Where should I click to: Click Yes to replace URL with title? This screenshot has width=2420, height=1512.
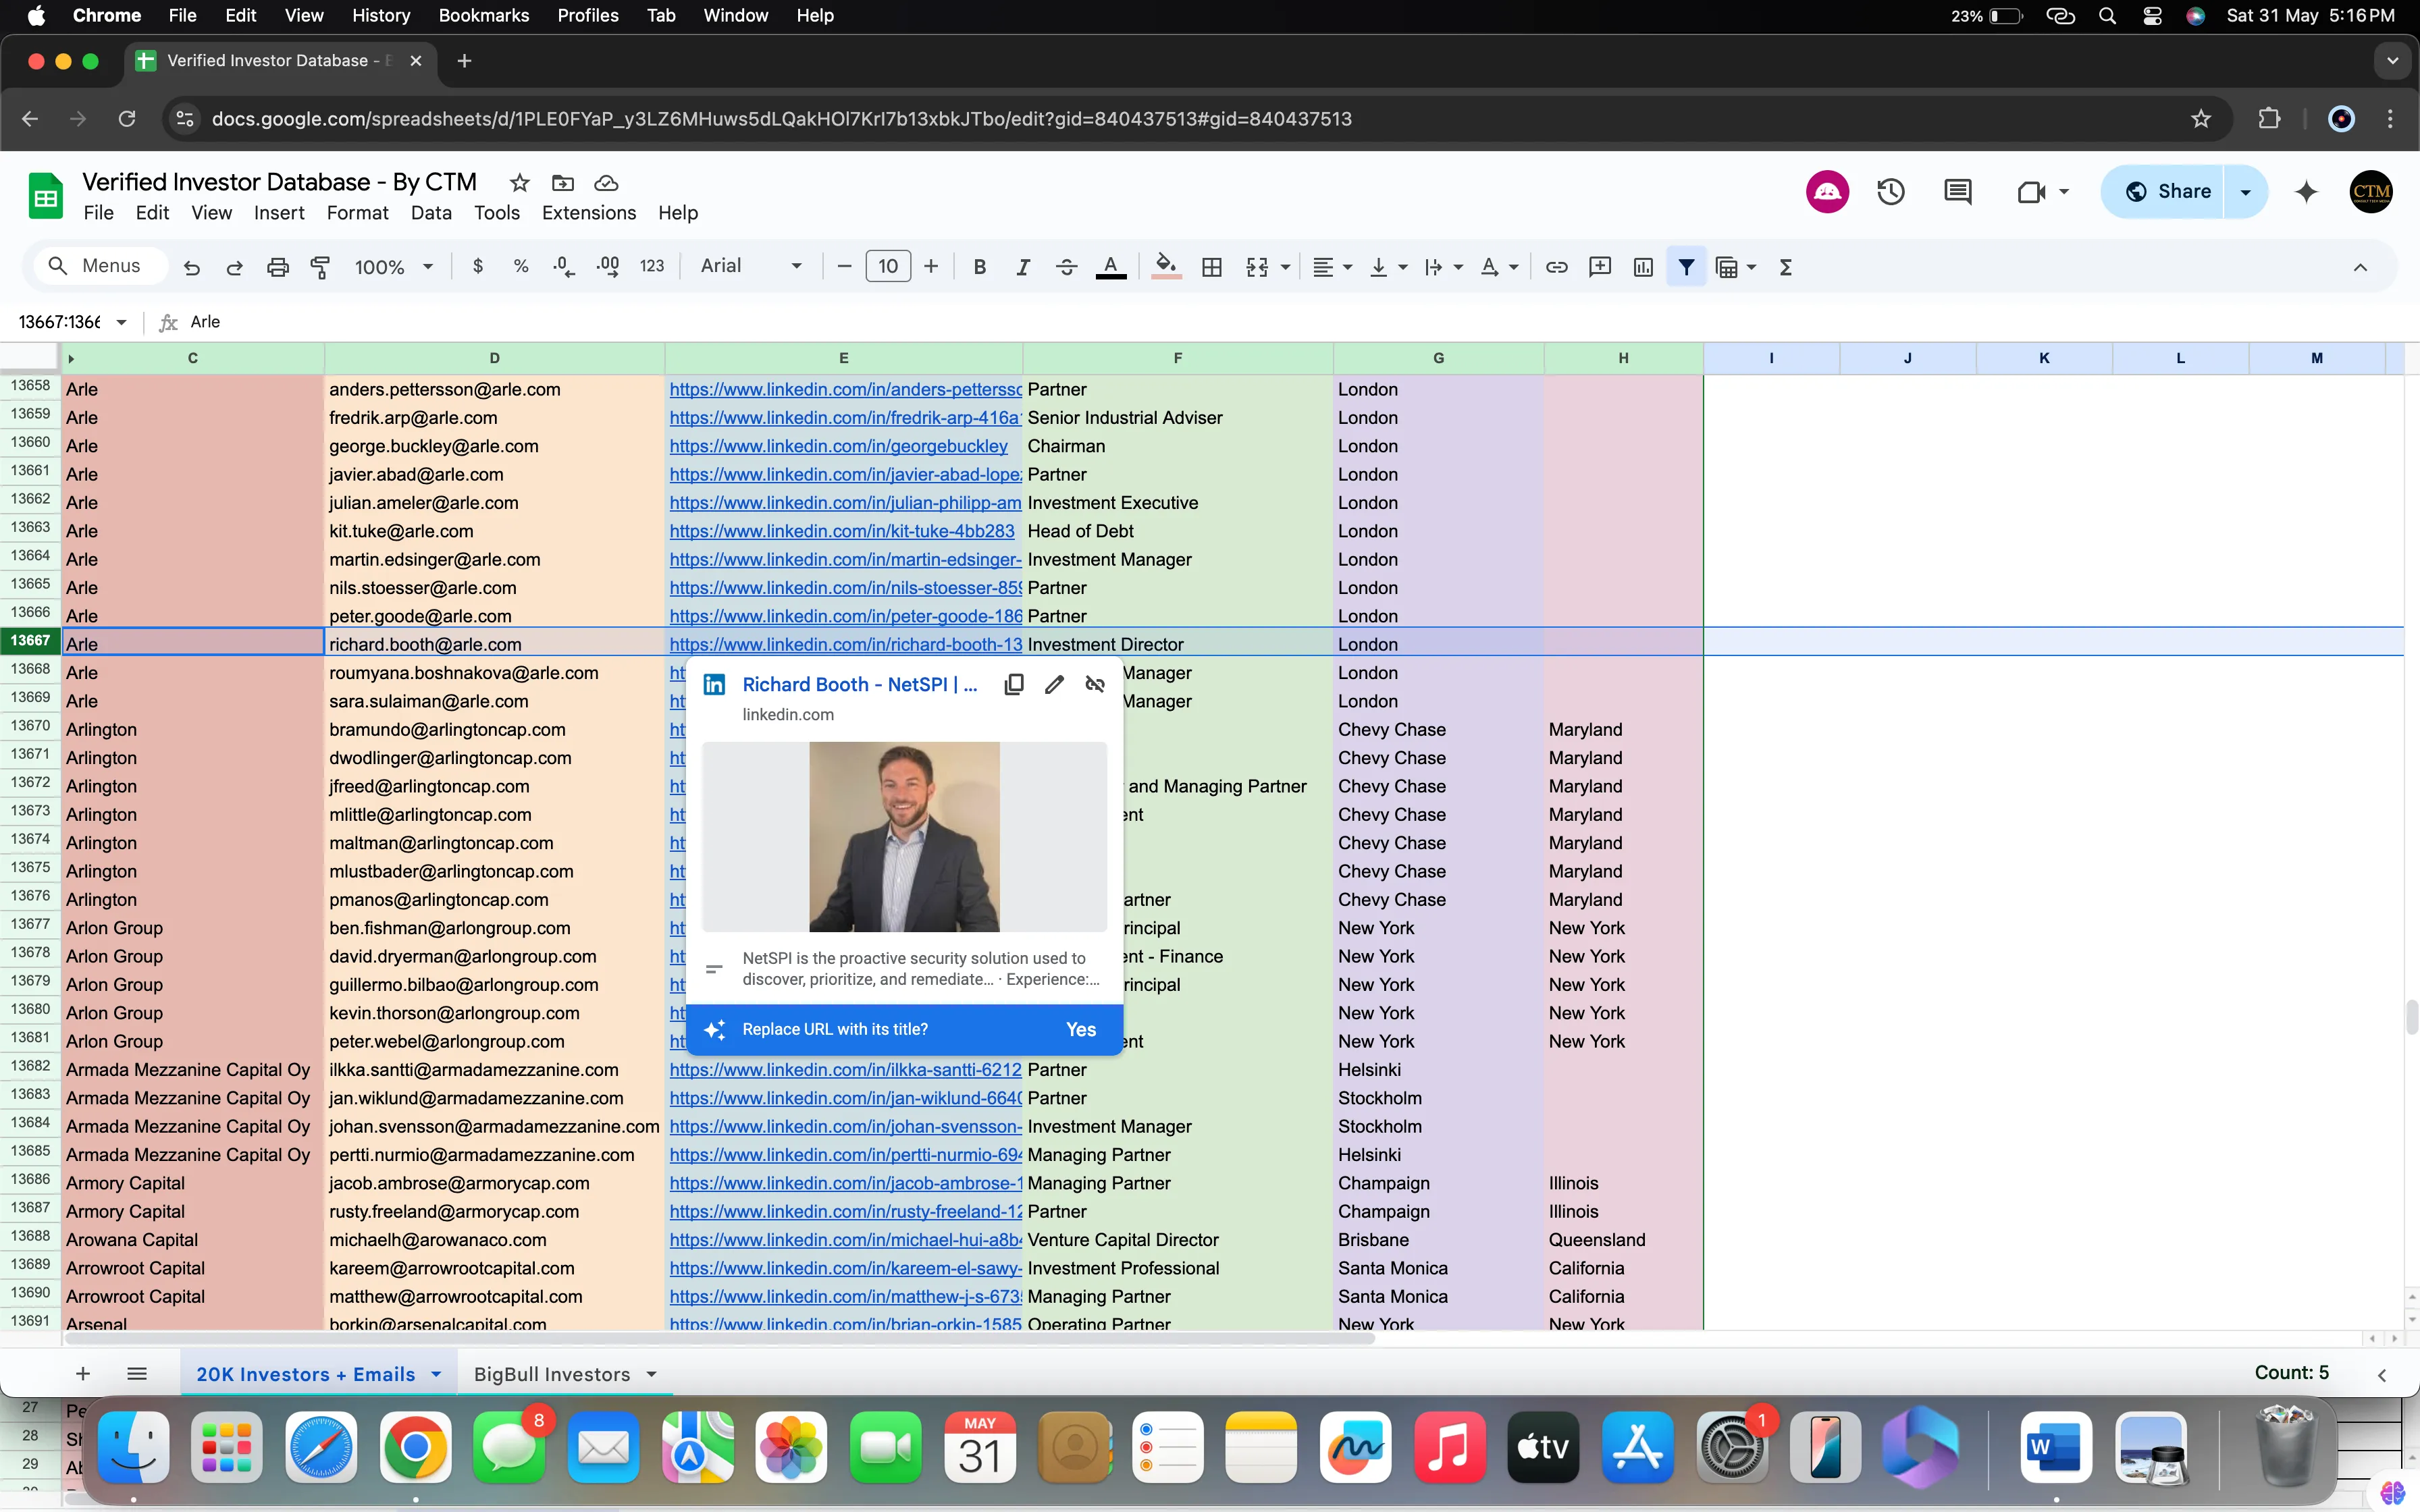click(x=1080, y=1030)
